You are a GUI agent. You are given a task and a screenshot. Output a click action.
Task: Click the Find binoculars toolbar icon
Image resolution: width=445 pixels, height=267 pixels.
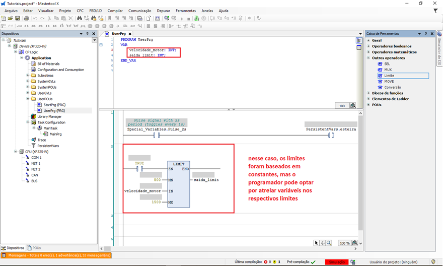pyautogui.click(x=79, y=18)
